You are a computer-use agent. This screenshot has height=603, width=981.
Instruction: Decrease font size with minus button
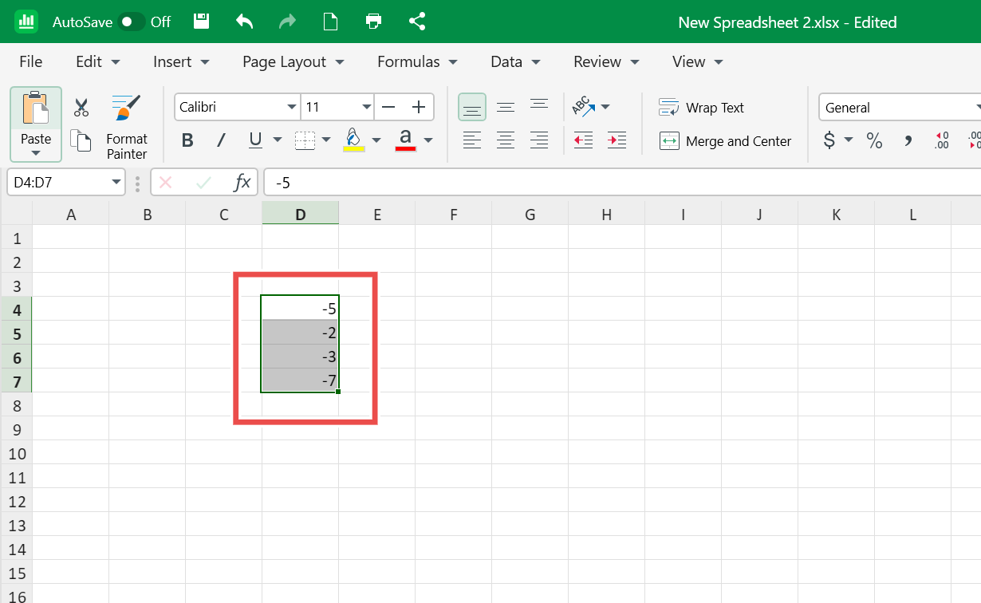pyautogui.click(x=388, y=107)
